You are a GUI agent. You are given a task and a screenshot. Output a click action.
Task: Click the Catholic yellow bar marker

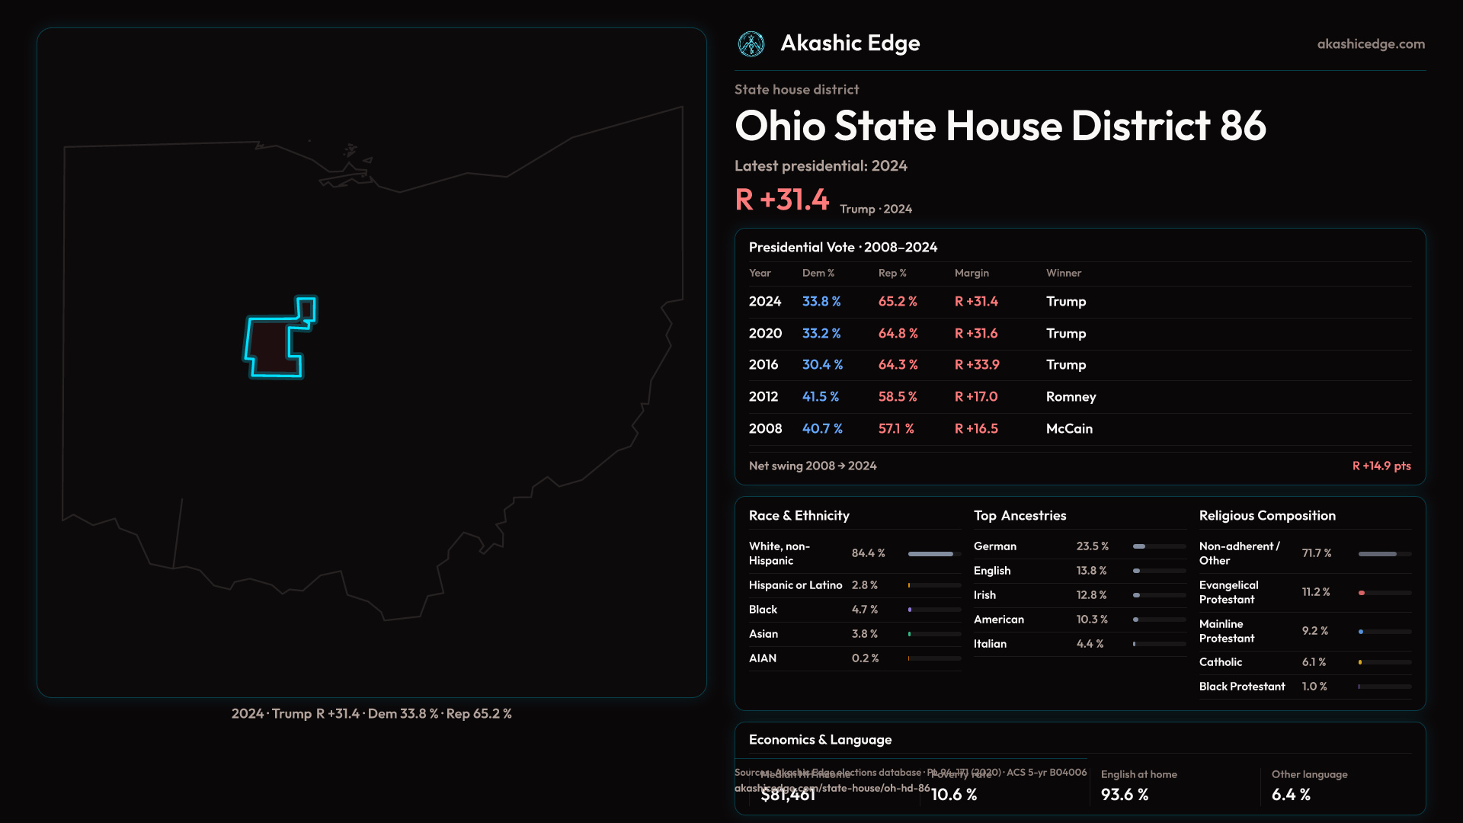click(x=1360, y=662)
